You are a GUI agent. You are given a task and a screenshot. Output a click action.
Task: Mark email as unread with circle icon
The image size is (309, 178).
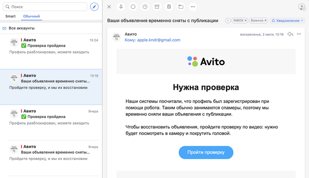coord(133,7)
